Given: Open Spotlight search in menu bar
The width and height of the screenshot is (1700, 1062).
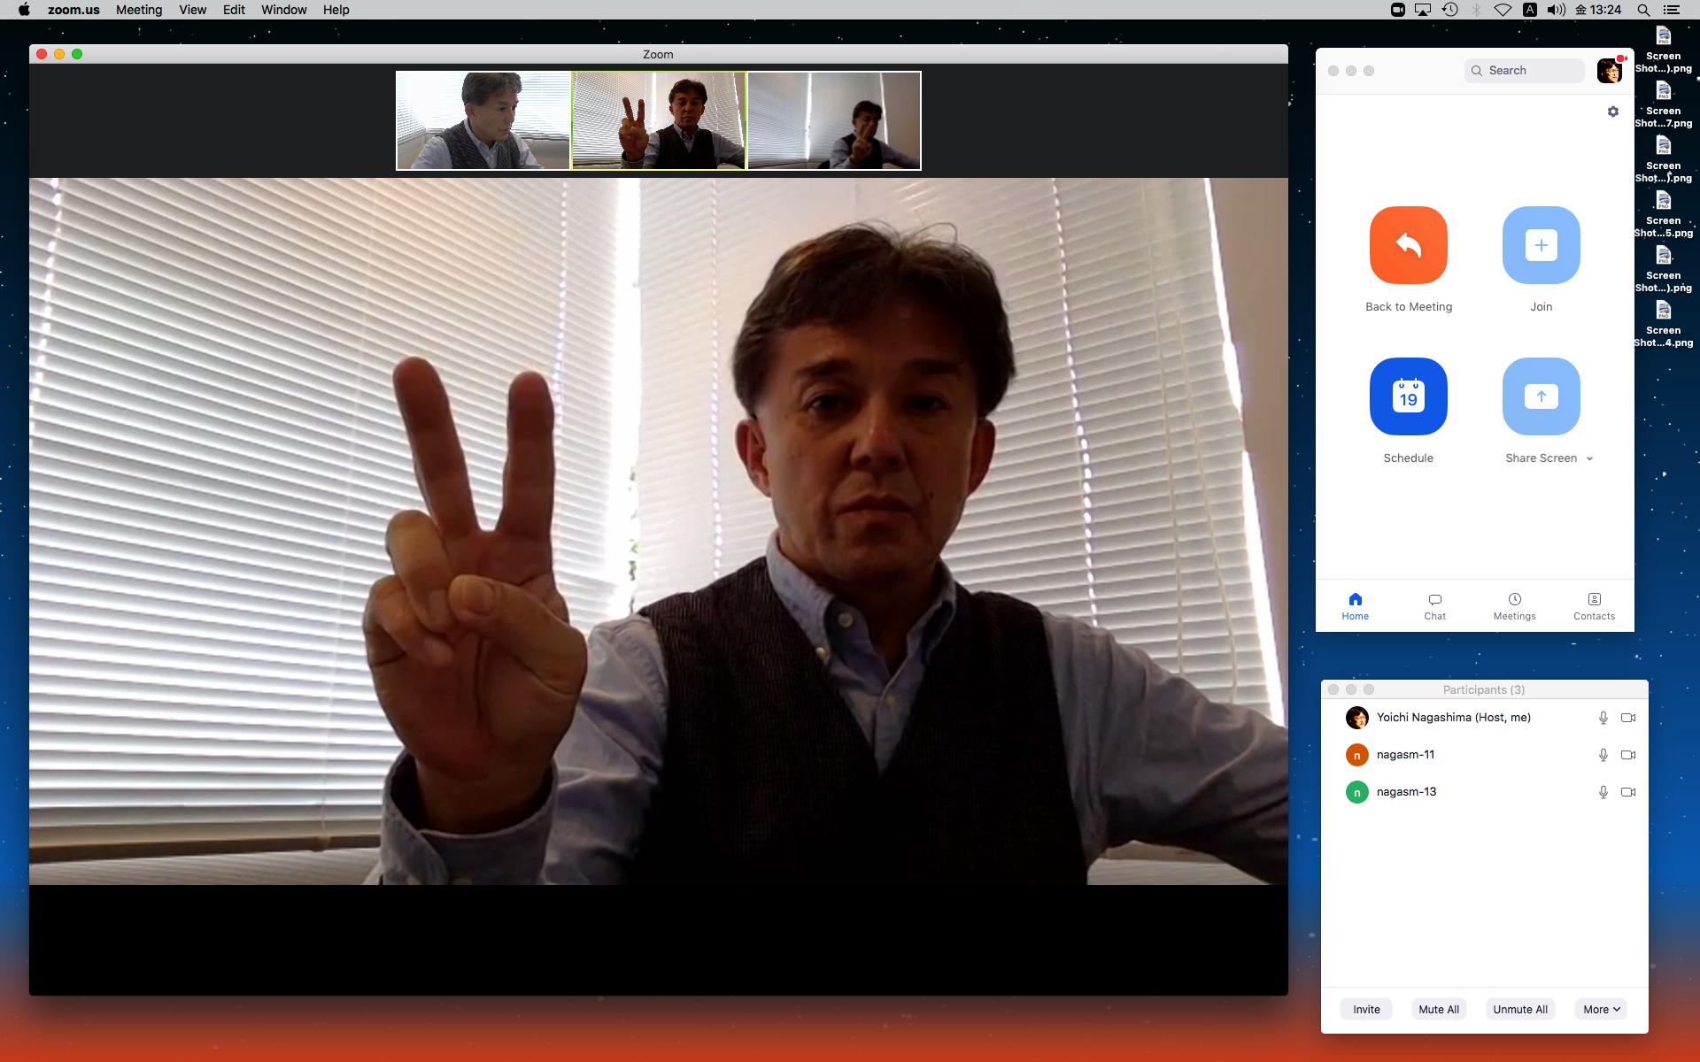Looking at the screenshot, I should [x=1643, y=10].
